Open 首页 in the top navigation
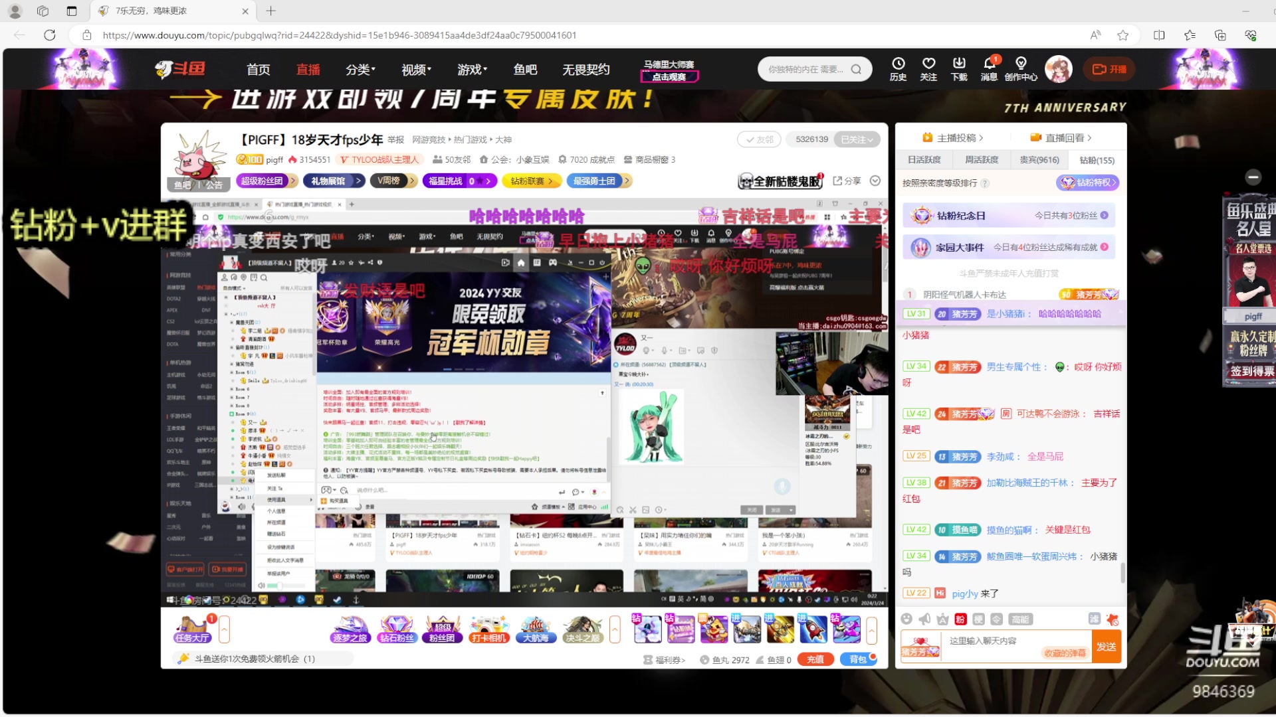Screen dimensions: 1276x717 258,69
